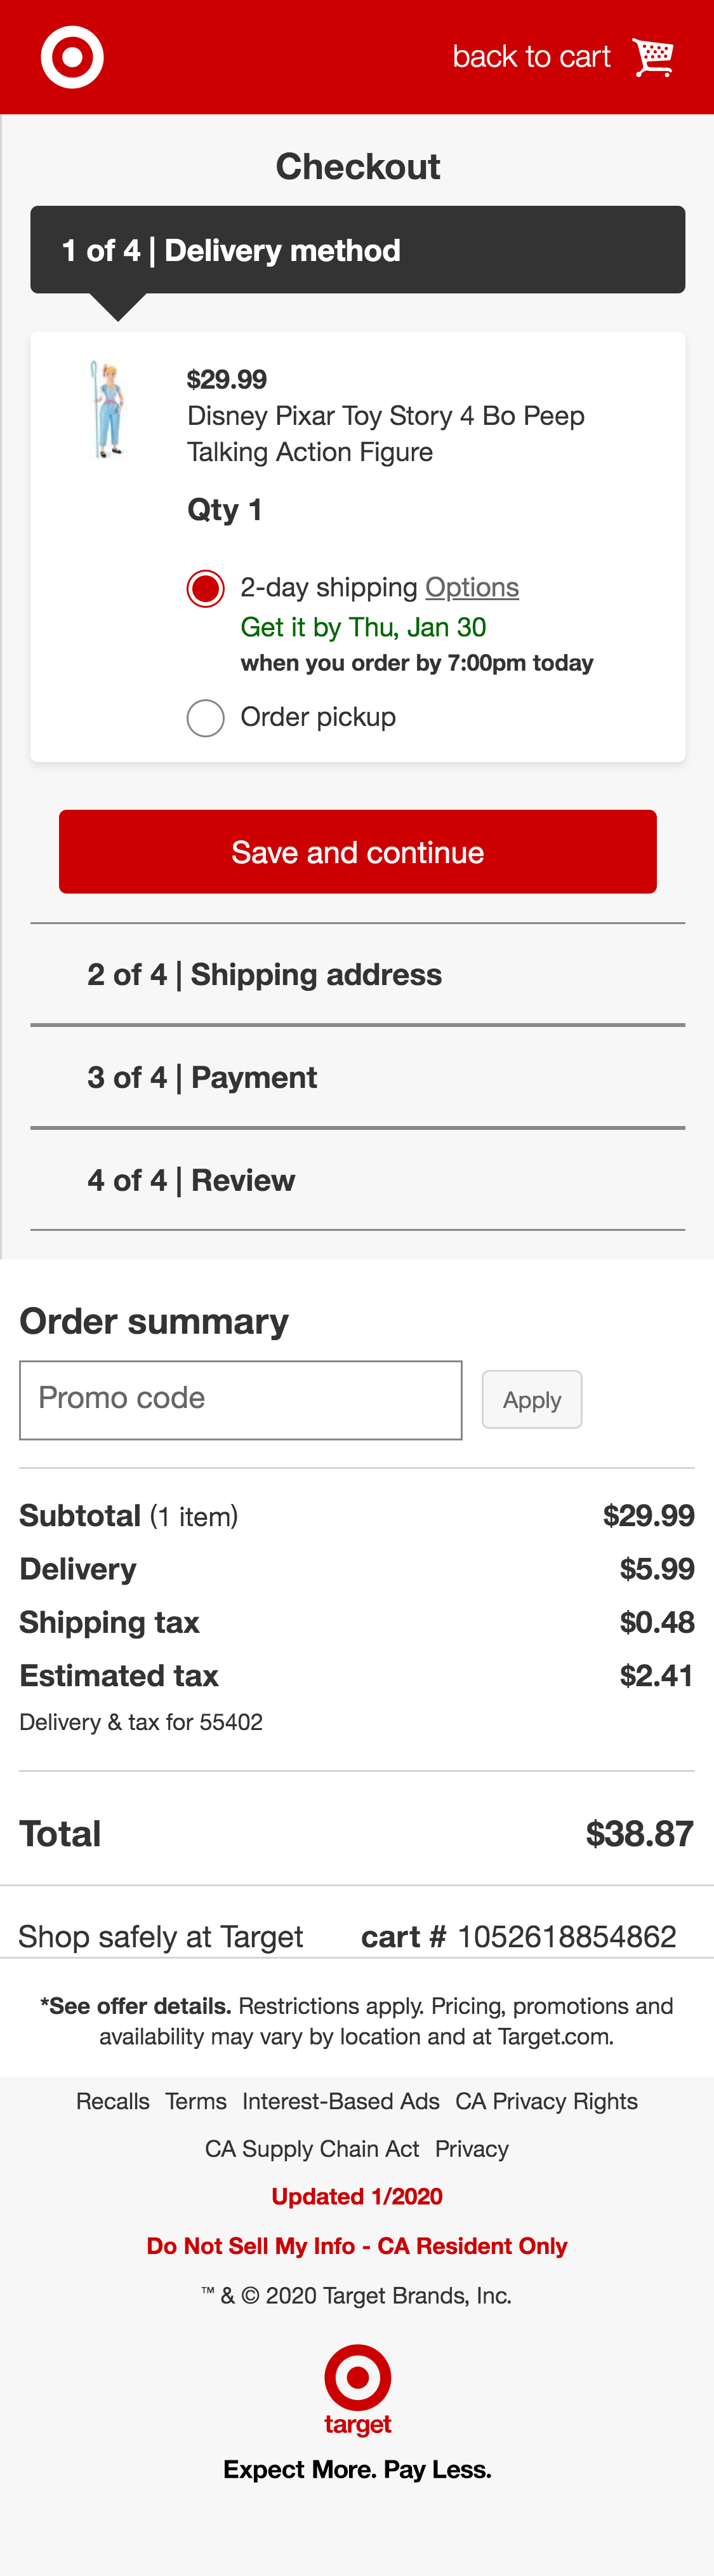
Task: Click the footer Target logo
Action: click(x=357, y=2389)
